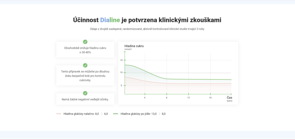
Task: Click the 15 mmol/l mark on vertical axis
Action: coord(121,60)
